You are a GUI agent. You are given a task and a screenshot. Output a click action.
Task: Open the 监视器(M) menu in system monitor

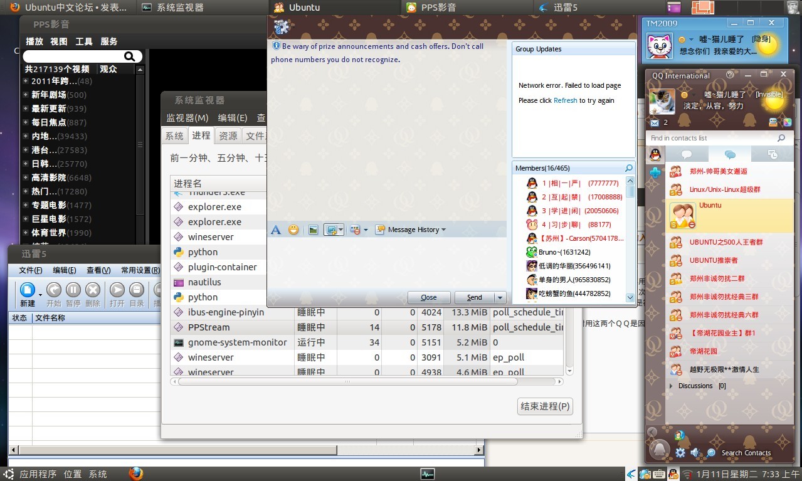tap(187, 118)
